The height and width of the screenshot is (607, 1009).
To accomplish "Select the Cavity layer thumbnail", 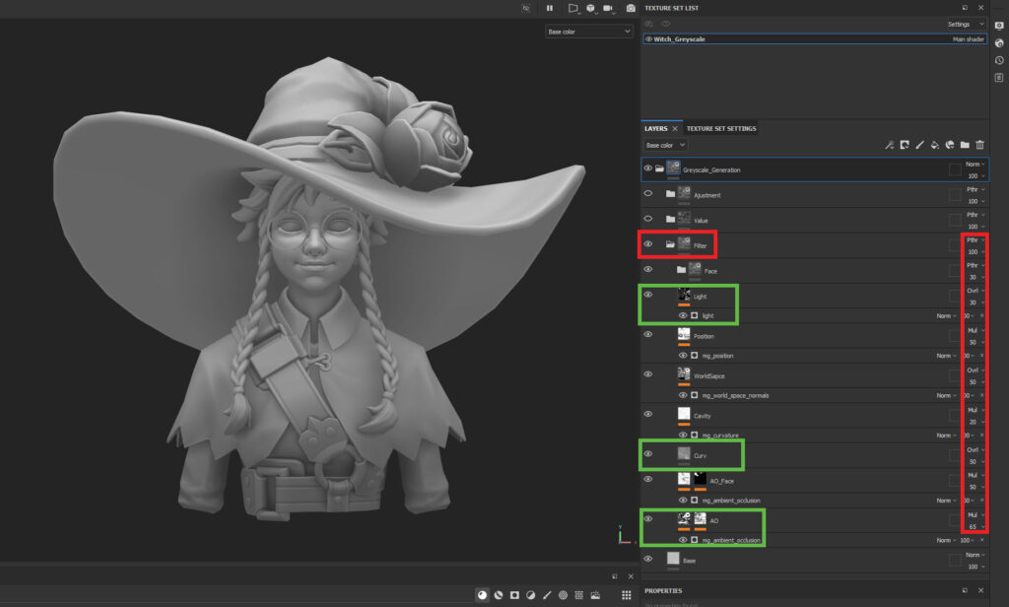I will point(684,415).
